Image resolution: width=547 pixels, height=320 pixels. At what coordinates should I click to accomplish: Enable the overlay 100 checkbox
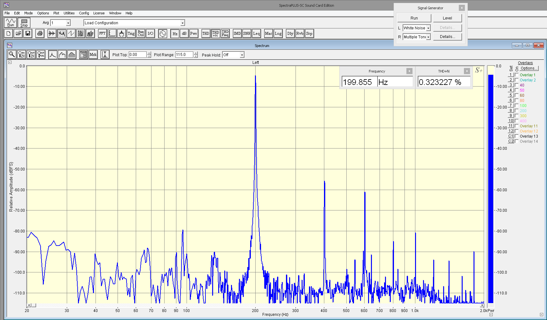pyautogui.click(x=517, y=105)
